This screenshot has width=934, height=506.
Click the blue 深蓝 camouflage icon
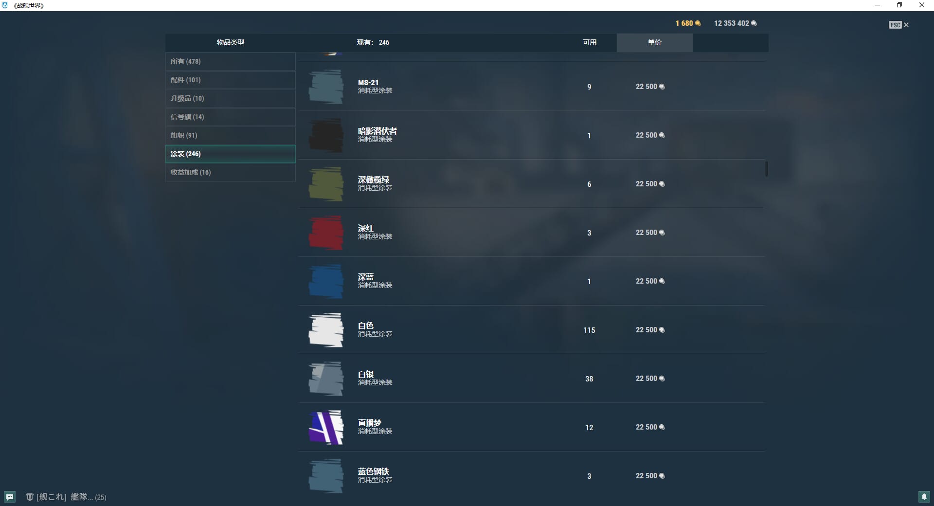(x=326, y=281)
